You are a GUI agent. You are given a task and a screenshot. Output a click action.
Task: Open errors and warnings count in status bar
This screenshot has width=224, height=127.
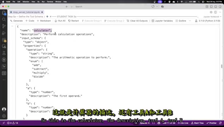pyautogui.click(x=13, y=123)
